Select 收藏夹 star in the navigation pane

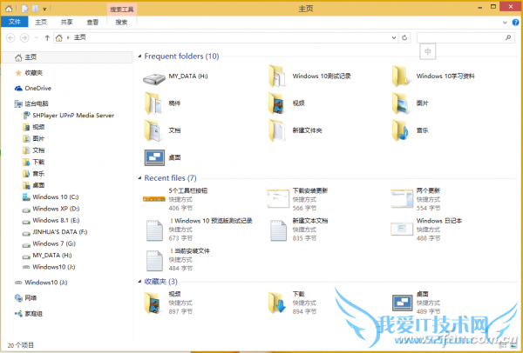pyautogui.click(x=29, y=73)
